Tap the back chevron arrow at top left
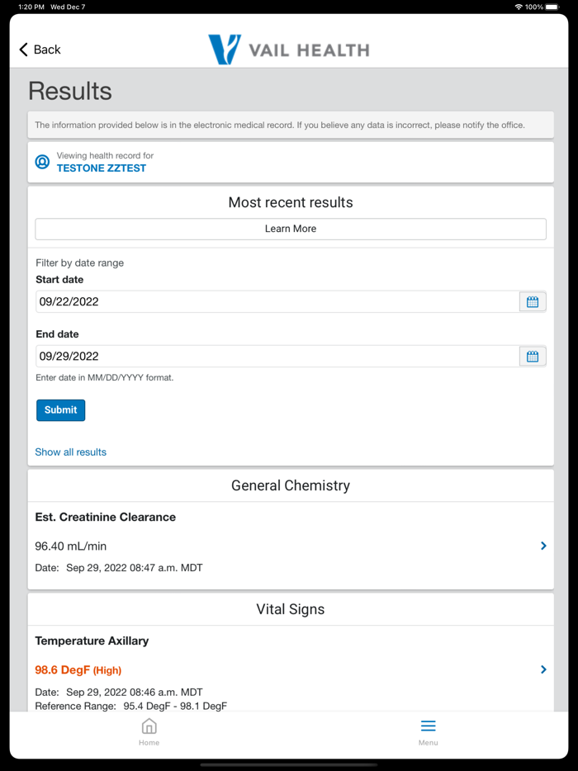The width and height of the screenshot is (578, 771). click(22, 50)
